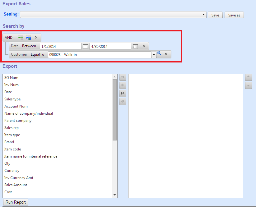This screenshot has width=256, height=207.
Task: Change the AND group operator
Action: pos(8,38)
